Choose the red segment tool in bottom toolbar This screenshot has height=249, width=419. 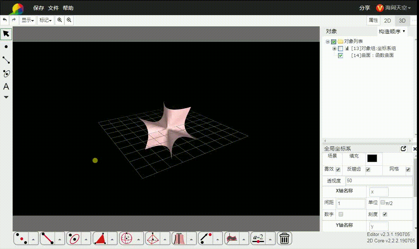click(x=48, y=238)
